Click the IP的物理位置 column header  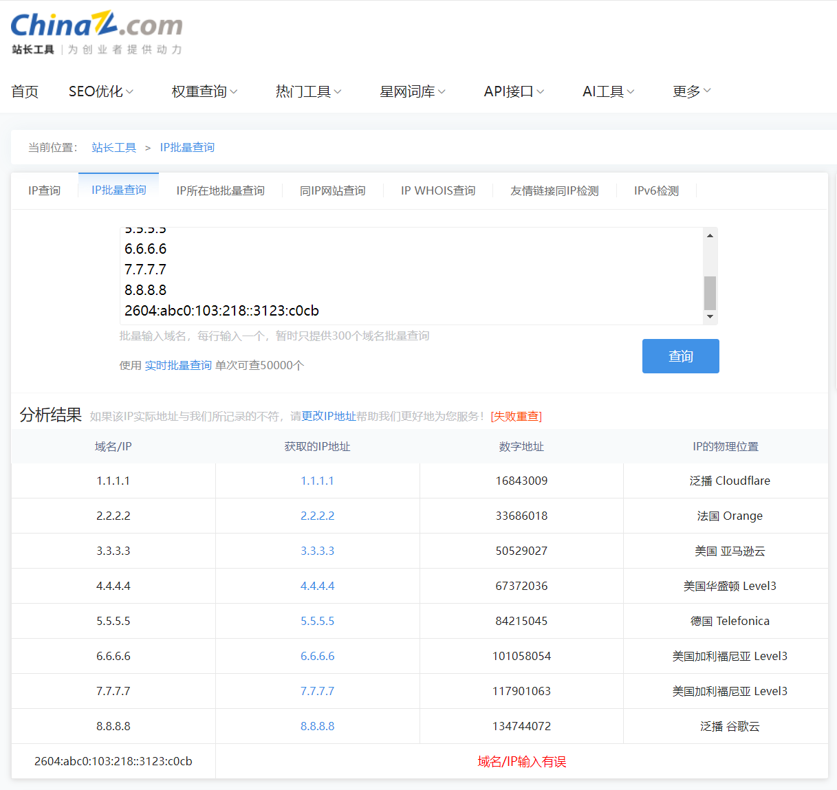(x=726, y=446)
